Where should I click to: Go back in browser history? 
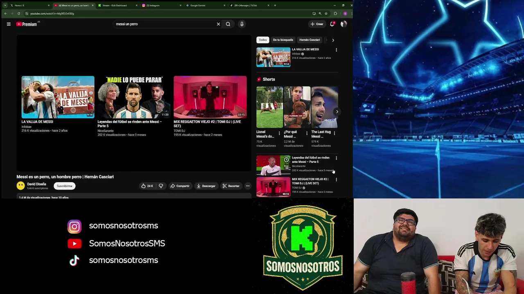point(5,13)
